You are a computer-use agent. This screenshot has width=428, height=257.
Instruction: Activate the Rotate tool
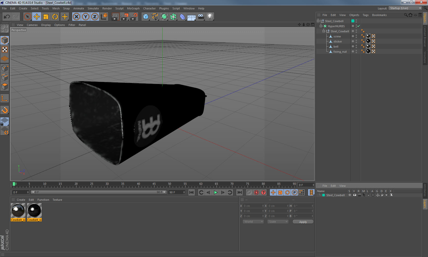pyautogui.click(x=55, y=17)
